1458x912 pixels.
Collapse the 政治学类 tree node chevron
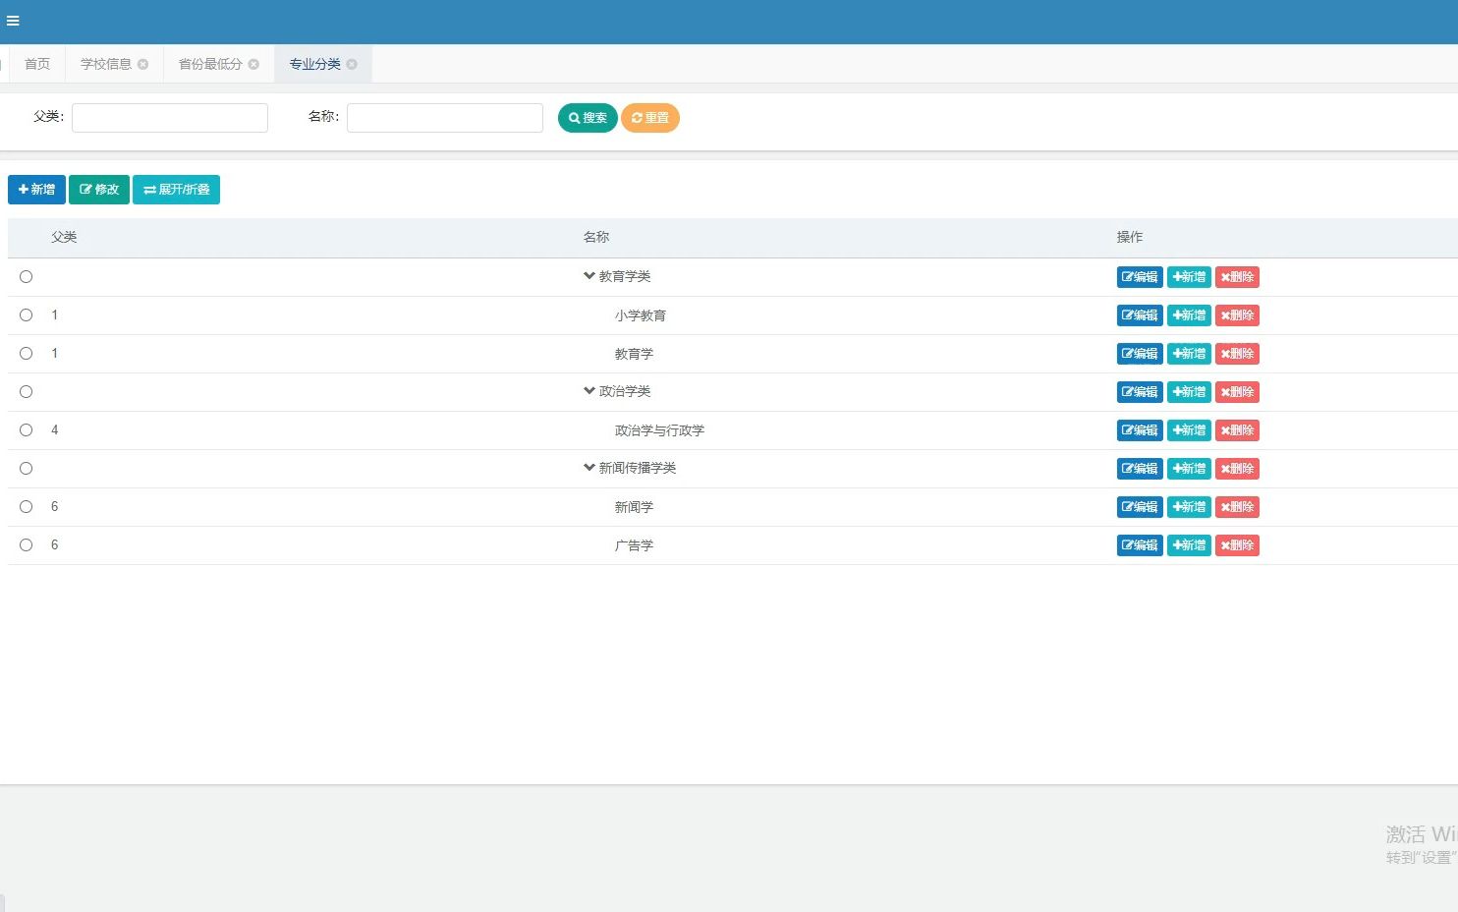tap(589, 391)
